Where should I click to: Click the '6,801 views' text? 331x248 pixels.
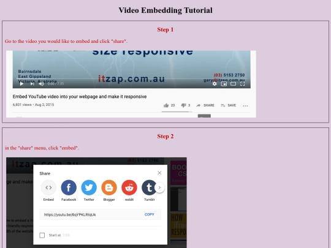click(22, 105)
